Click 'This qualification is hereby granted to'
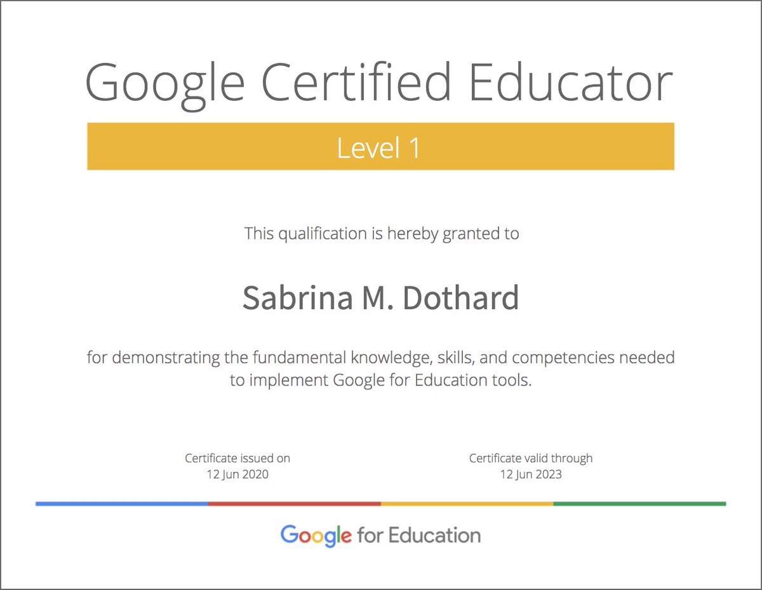This screenshot has height=590, width=762. (382, 234)
